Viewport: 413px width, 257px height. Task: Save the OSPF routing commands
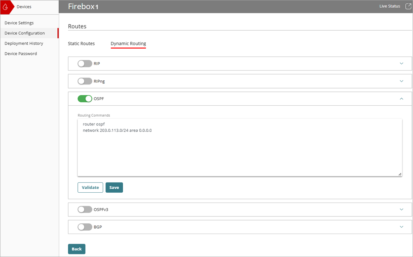[114, 187]
